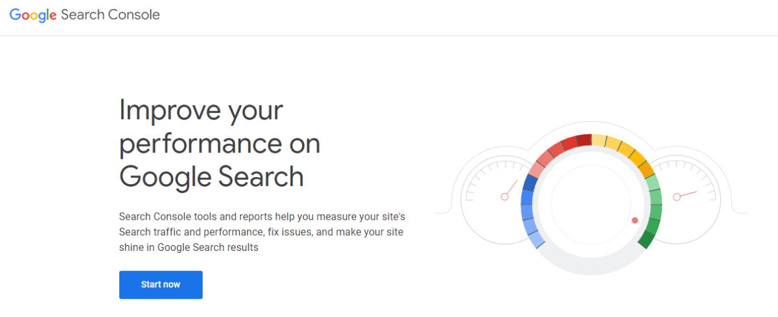
Task: Click the blue Start now button
Action: [161, 285]
